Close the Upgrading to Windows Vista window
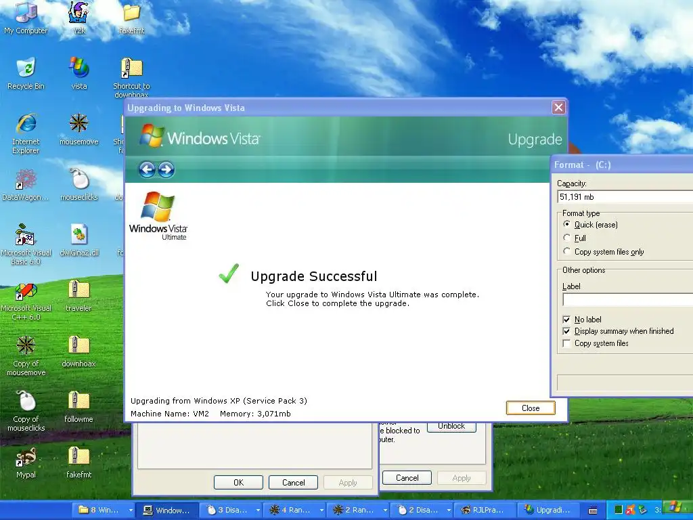This screenshot has width=693, height=520. [x=558, y=108]
